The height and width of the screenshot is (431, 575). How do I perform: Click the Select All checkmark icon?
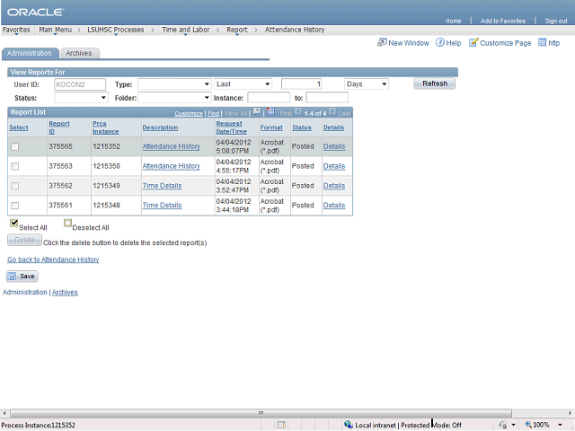14,223
